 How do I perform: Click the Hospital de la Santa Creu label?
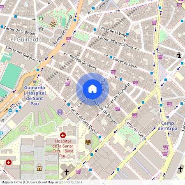pos(63,148)
